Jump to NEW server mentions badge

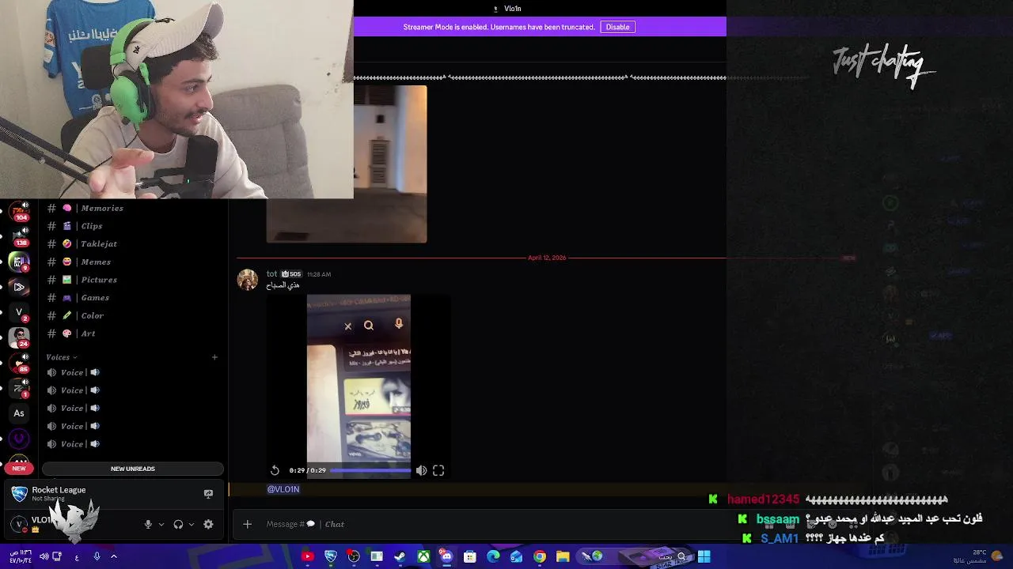pyautogui.click(x=19, y=468)
